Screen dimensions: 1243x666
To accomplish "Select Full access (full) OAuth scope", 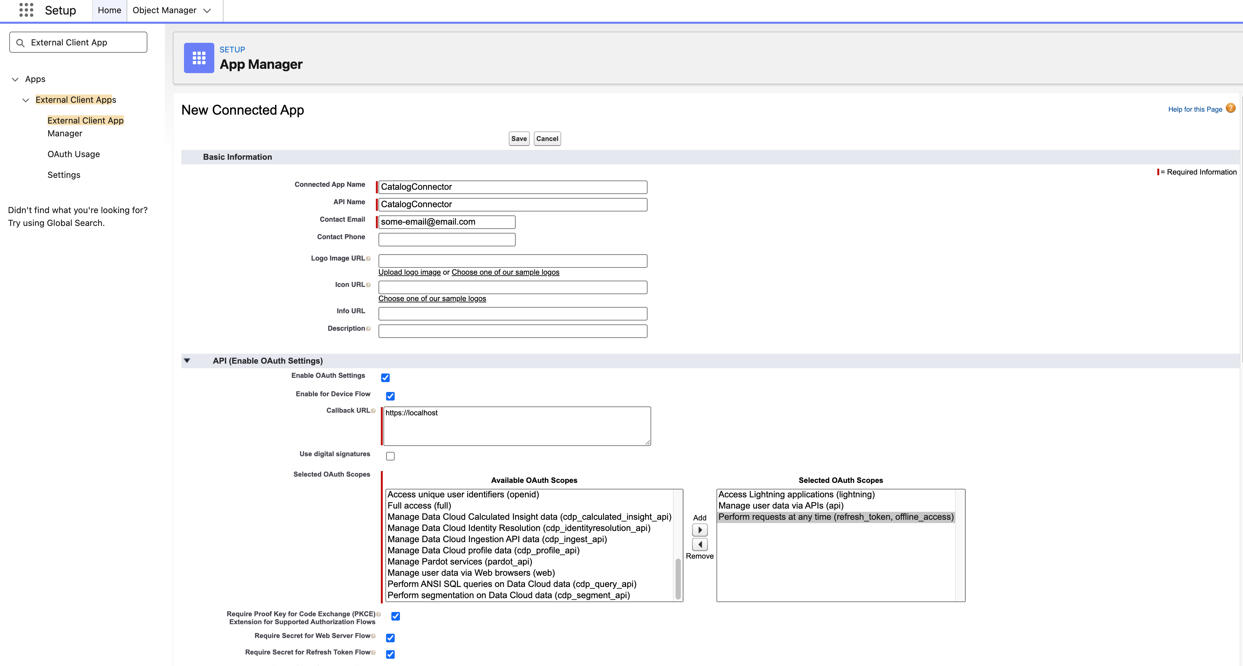I will (419, 506).
